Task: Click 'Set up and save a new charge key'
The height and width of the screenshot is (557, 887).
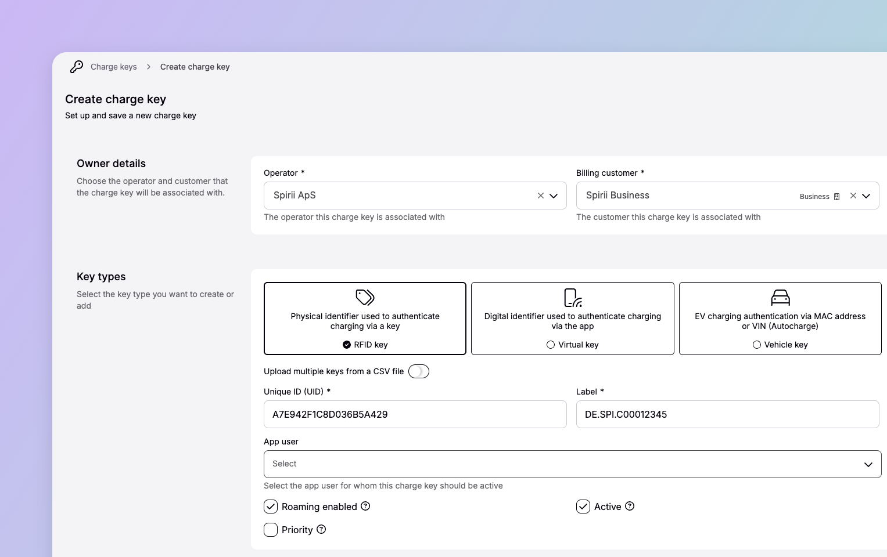Action: click(x=131, y=115)
